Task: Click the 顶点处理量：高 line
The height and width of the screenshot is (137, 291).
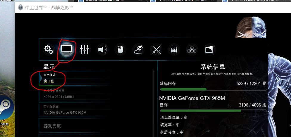Action: [x=174, y=117]
